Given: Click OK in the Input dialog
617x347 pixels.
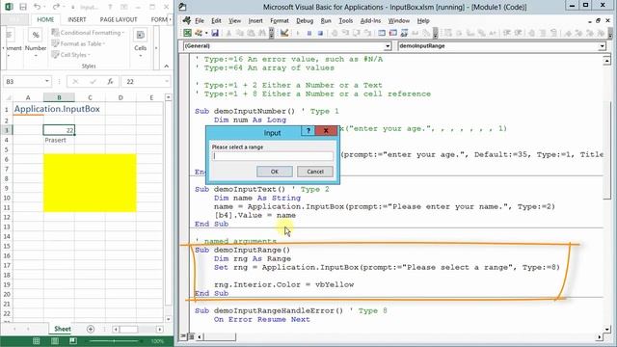Looking at the screenshot, I should pyautogui.click(x=274, y=172).
